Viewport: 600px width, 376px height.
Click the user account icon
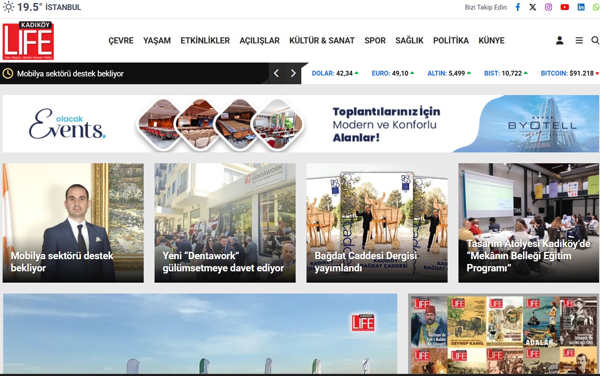point(560,40)
